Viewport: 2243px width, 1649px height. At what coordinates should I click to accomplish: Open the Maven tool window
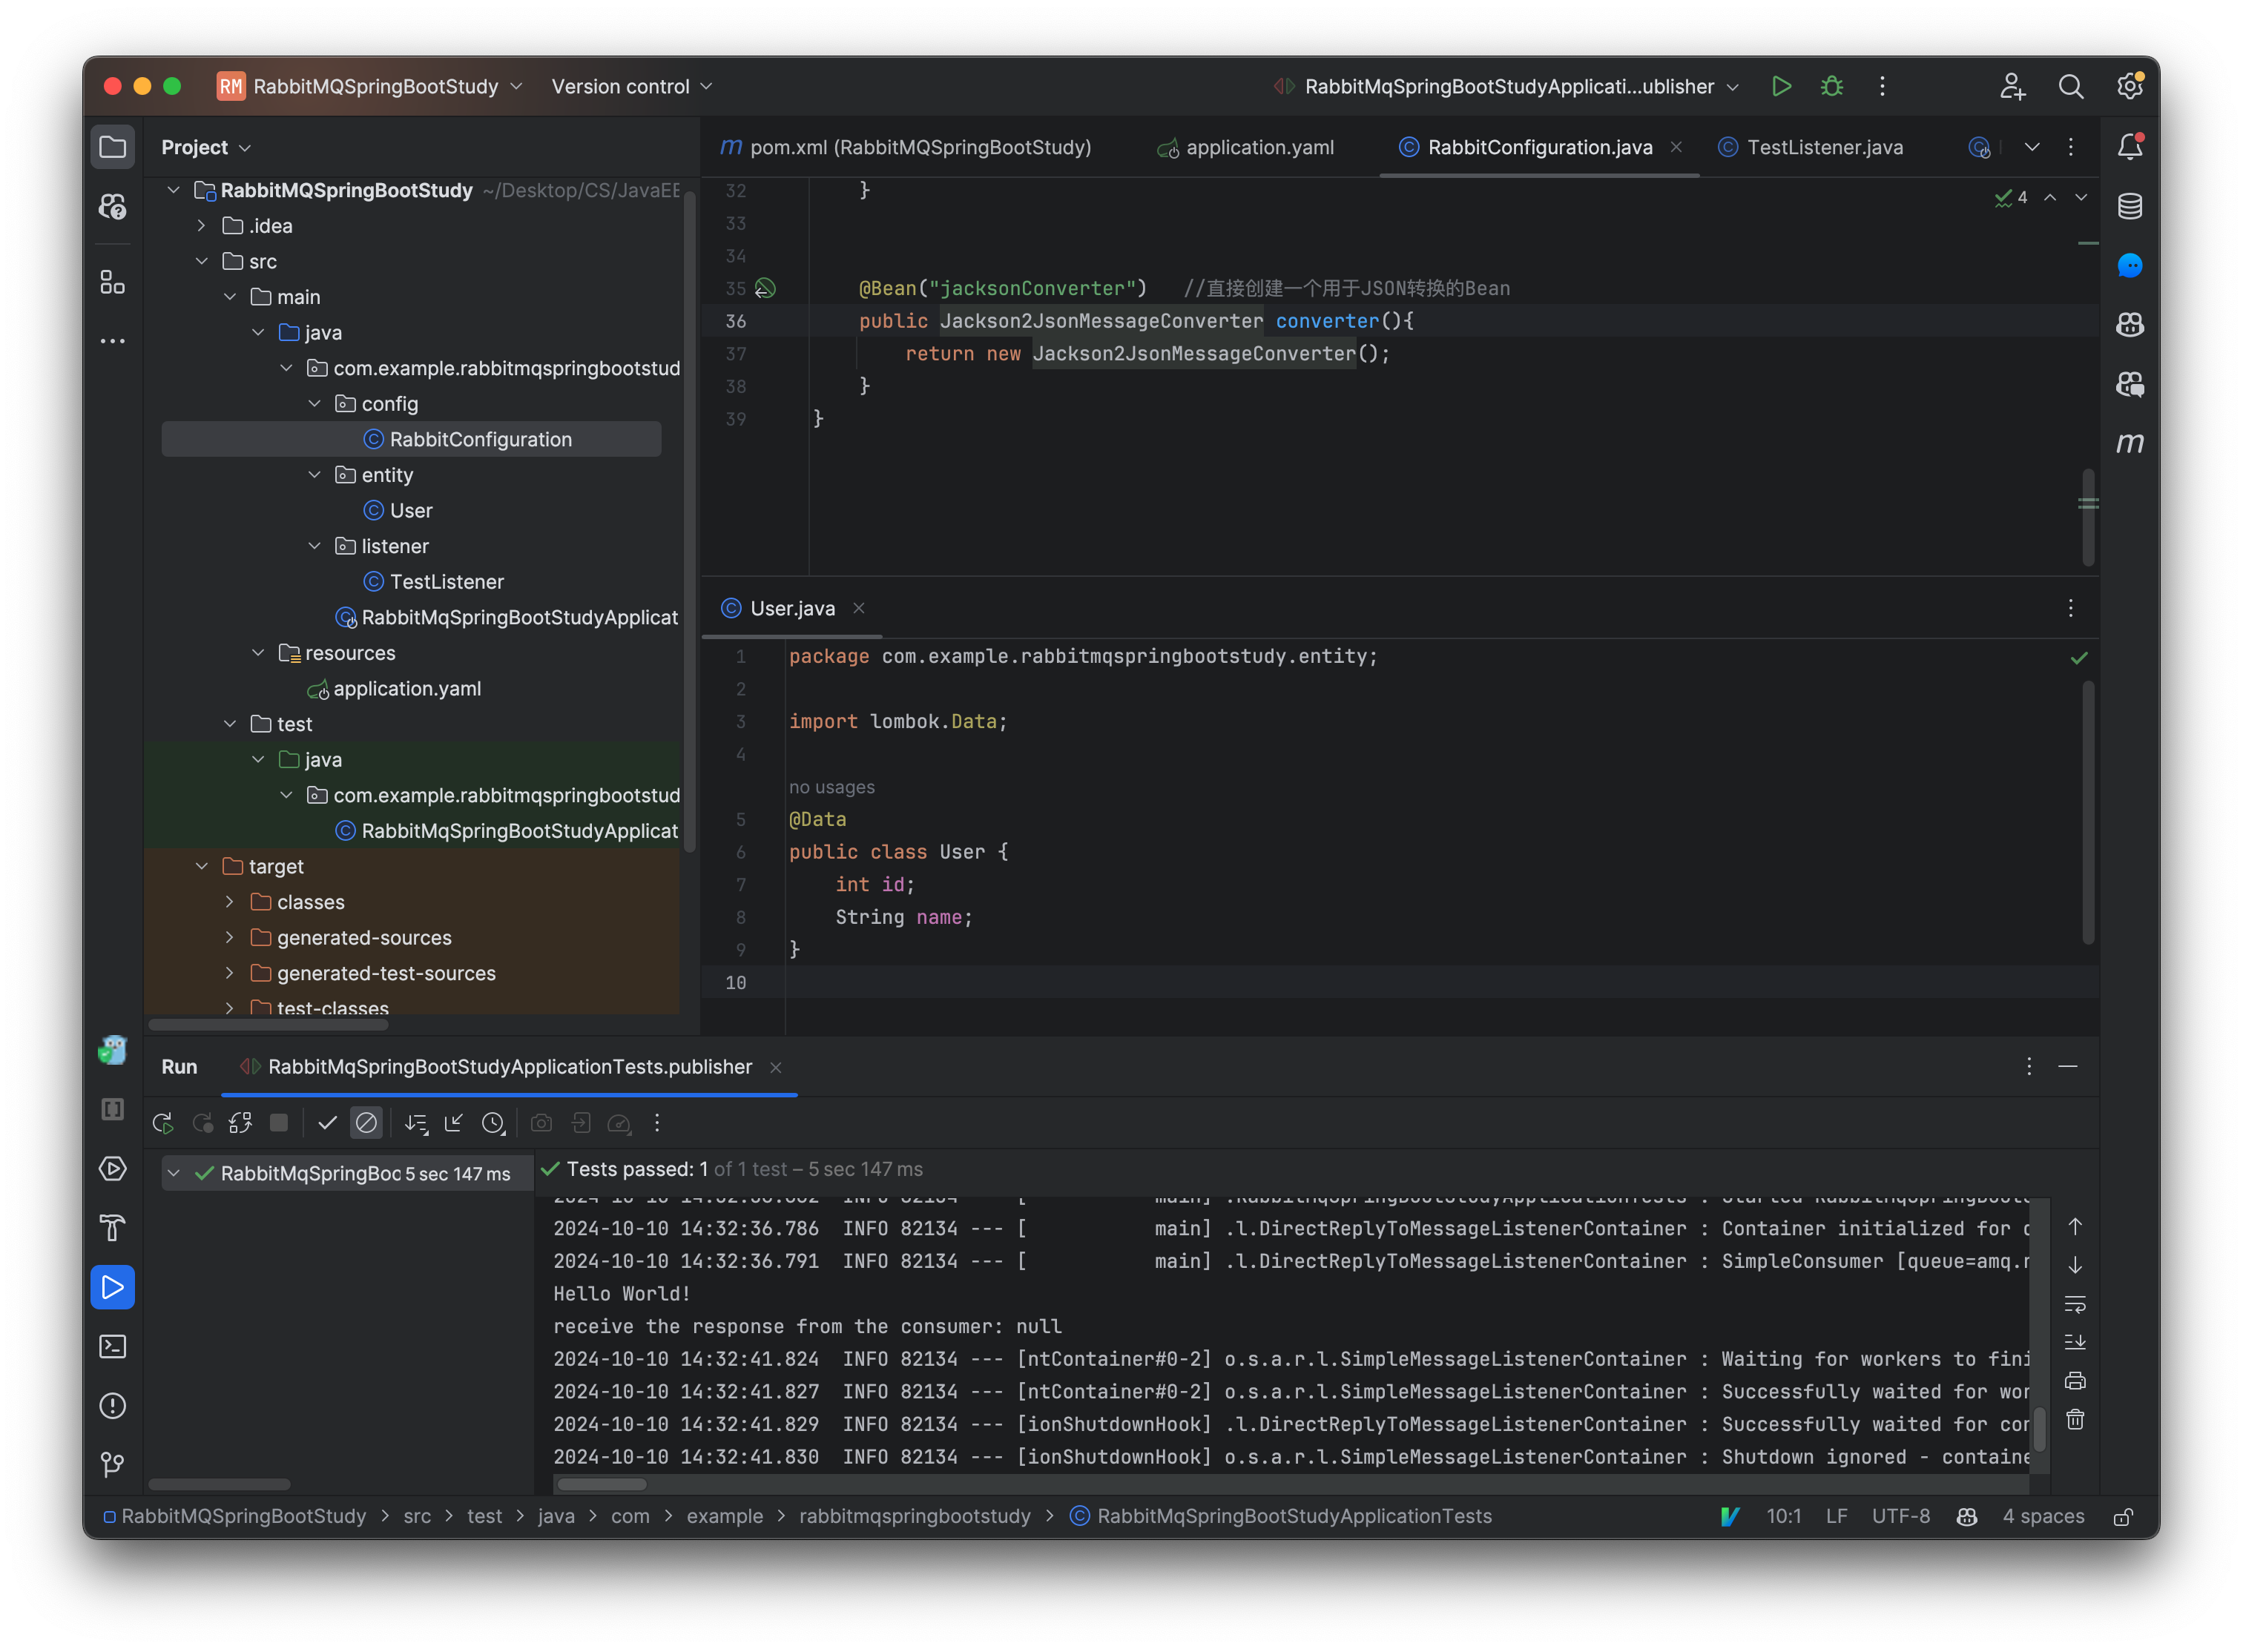pyautogui.click(x=2130, y=443)
